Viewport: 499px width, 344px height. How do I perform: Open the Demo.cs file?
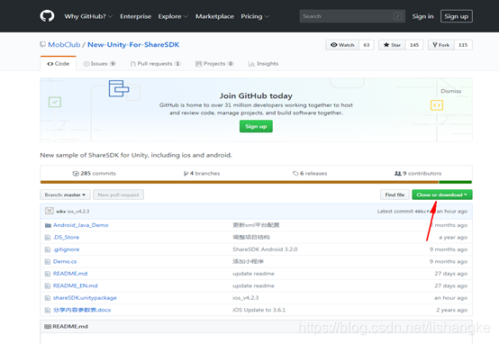point(65,261)
